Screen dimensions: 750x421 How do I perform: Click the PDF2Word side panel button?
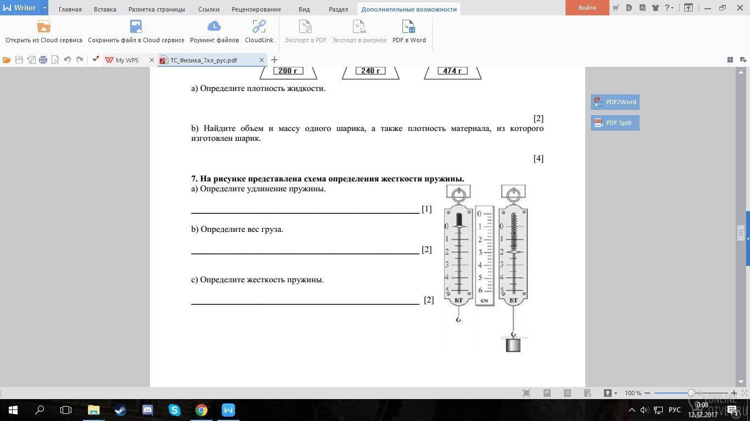coord(615,102)
